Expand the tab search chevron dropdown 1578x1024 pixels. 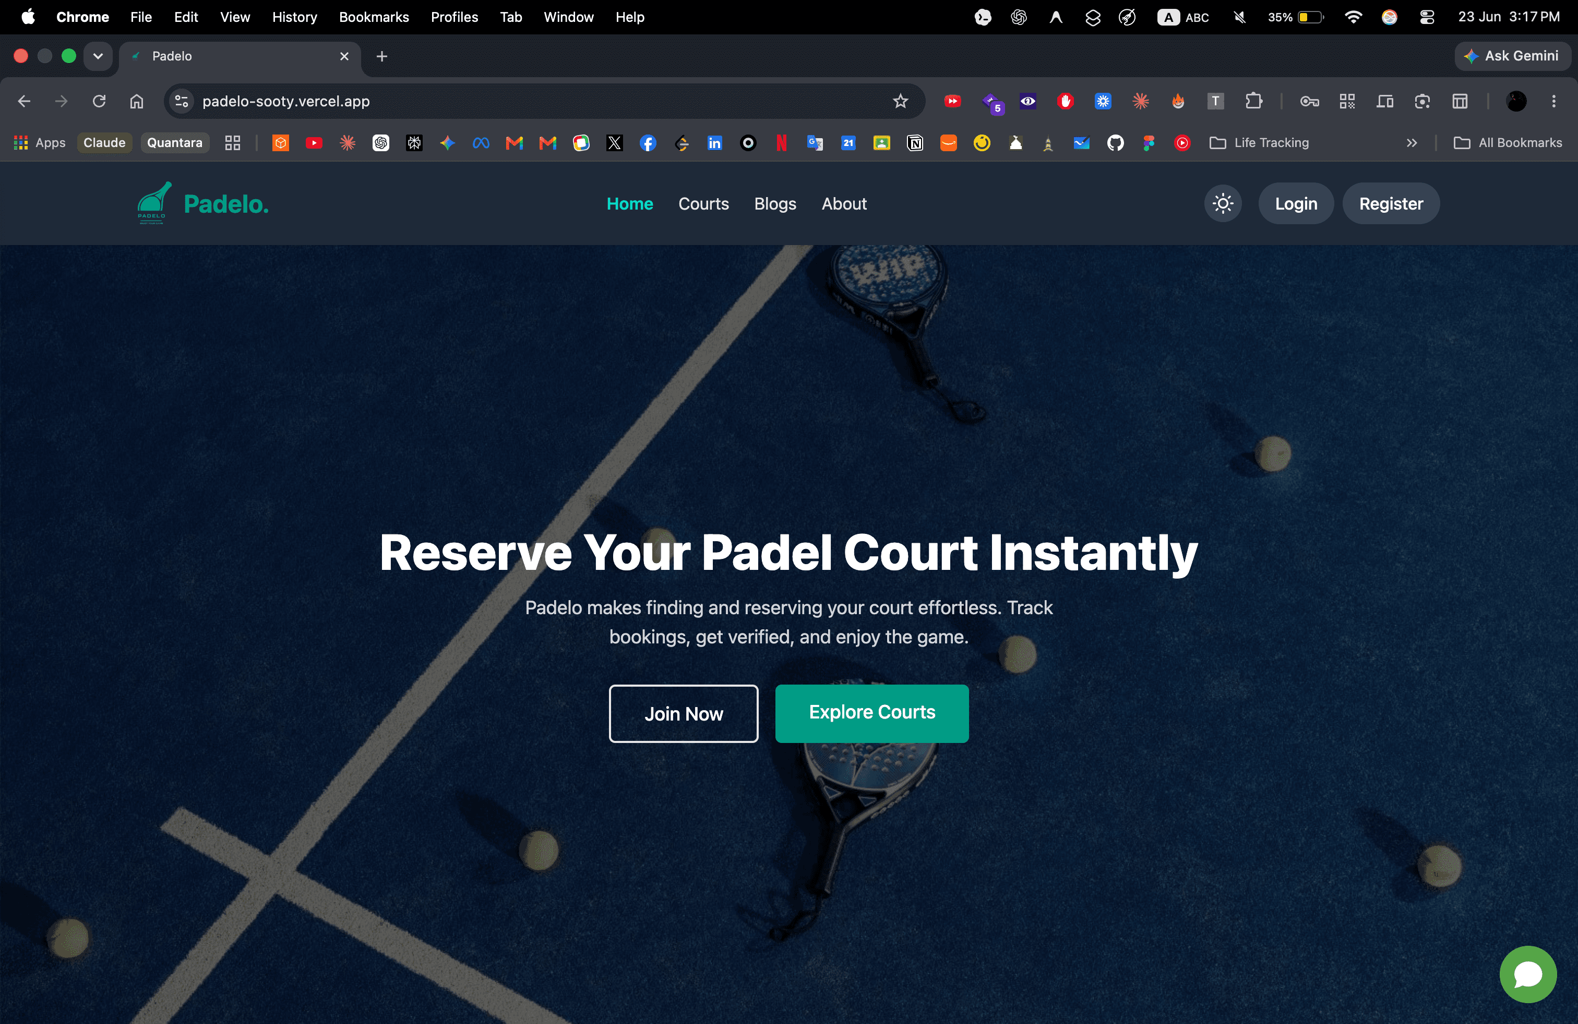[x=98, y=56]
